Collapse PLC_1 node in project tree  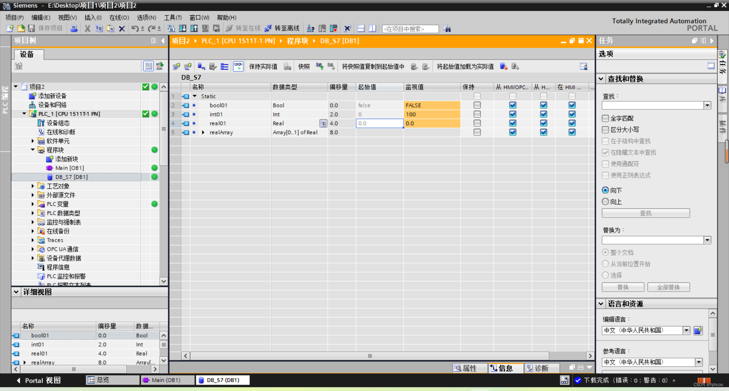(24, 114)
